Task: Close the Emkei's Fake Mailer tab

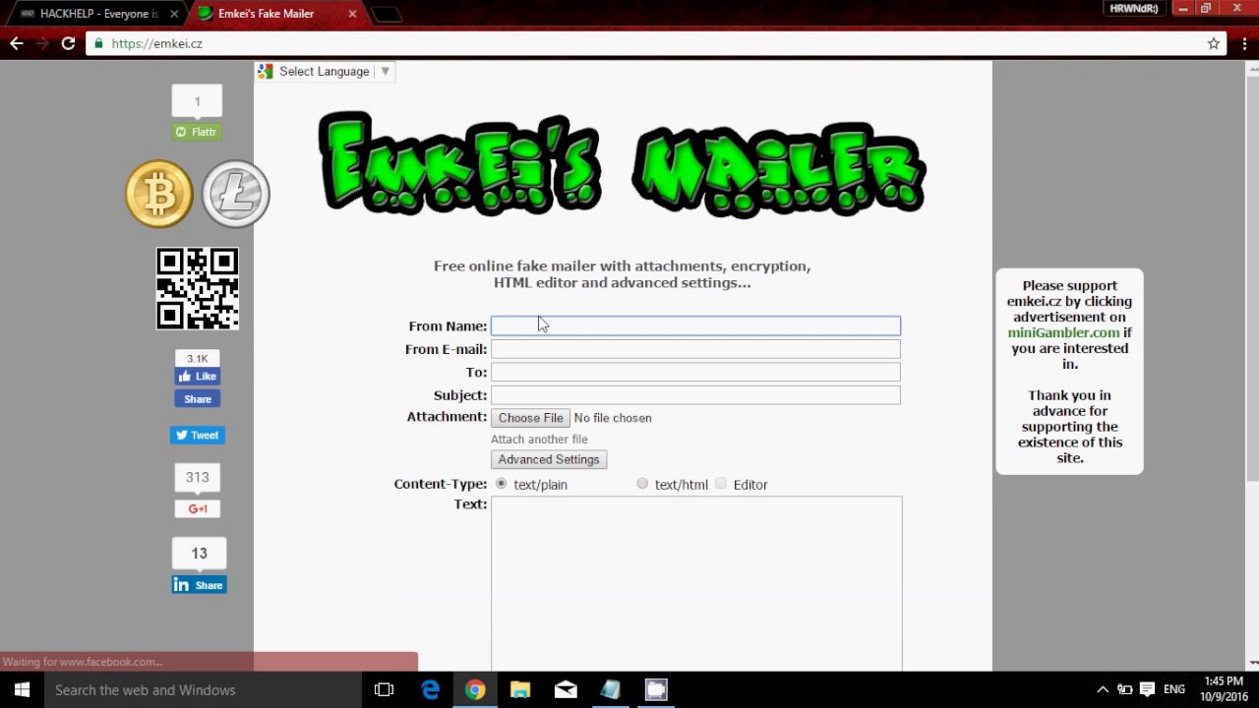Action: [x=352, y=14]
